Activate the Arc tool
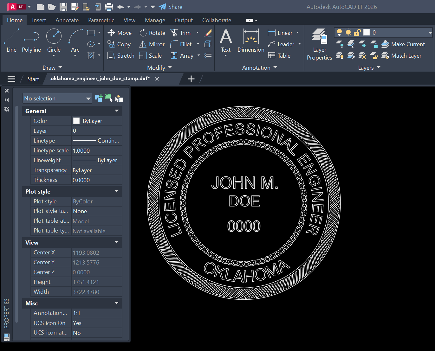Viewport: 435px width, 351px height. (75, 41)
